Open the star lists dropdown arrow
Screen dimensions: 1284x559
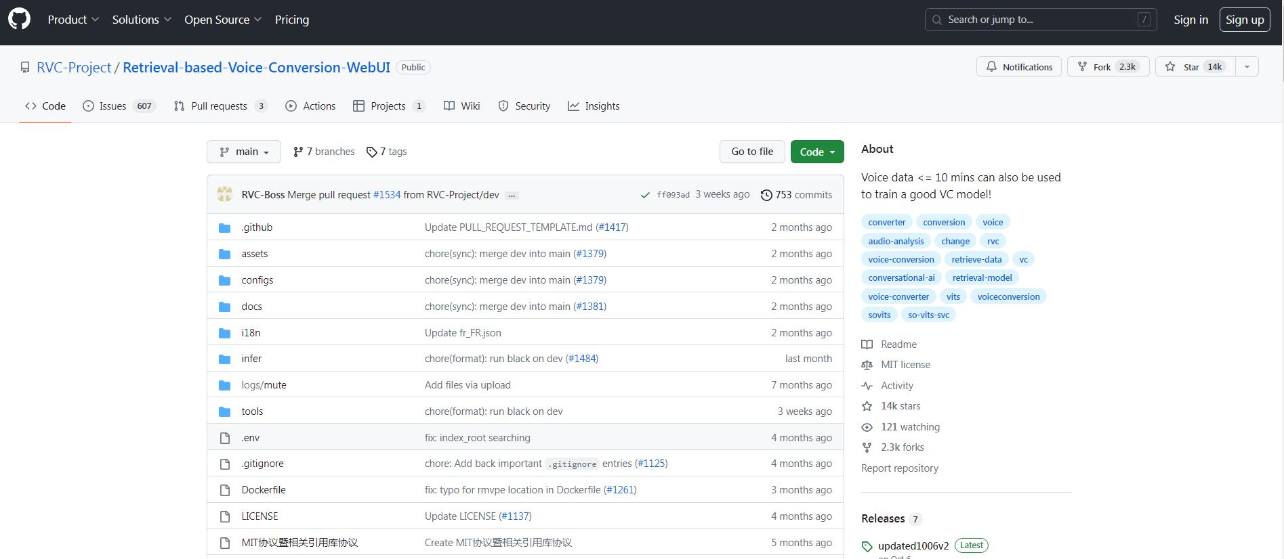point(1247,66)
